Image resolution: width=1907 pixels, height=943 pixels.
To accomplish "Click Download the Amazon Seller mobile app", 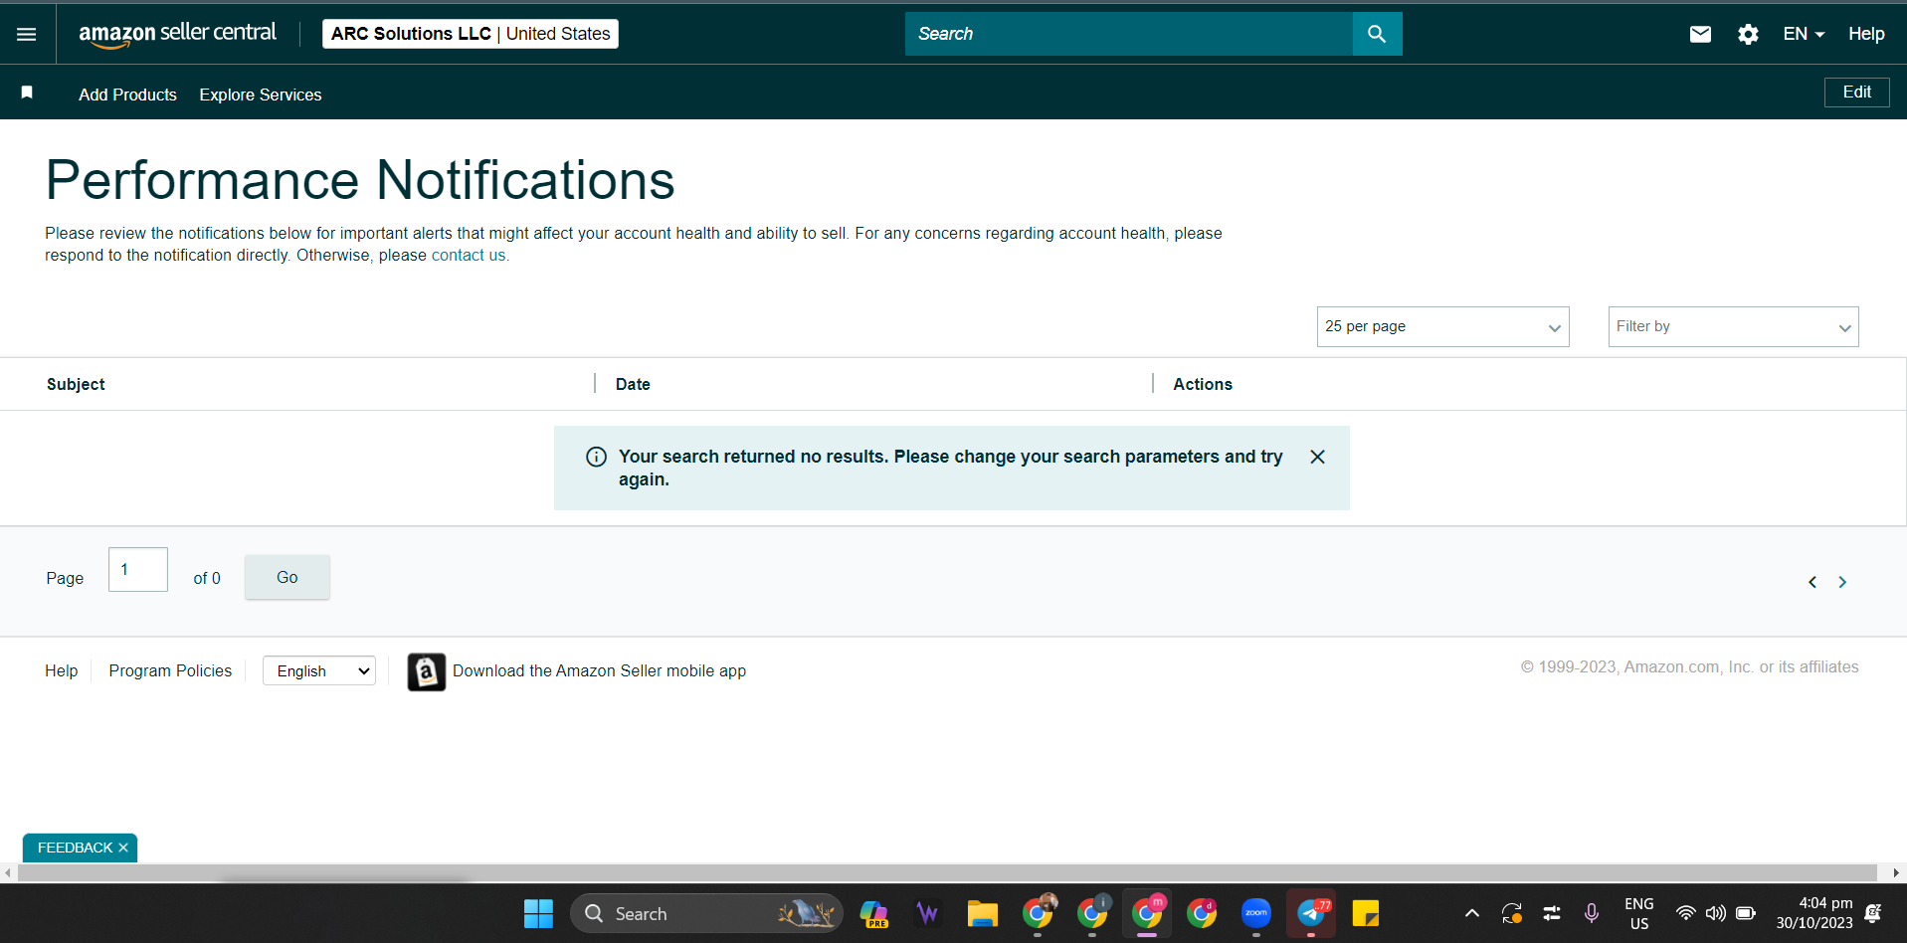I will coord(599,671).
